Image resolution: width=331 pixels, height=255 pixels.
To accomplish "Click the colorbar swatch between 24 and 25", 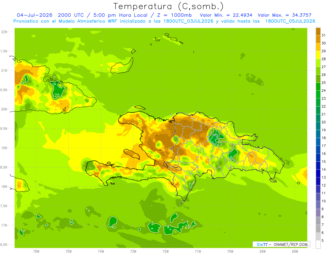I will (318, 86).
